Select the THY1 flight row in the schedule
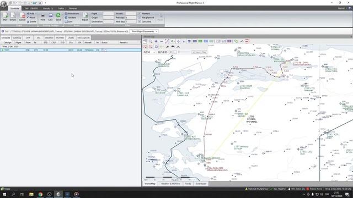Viewport: 353px width, 198px height. [x=71, y=50]
